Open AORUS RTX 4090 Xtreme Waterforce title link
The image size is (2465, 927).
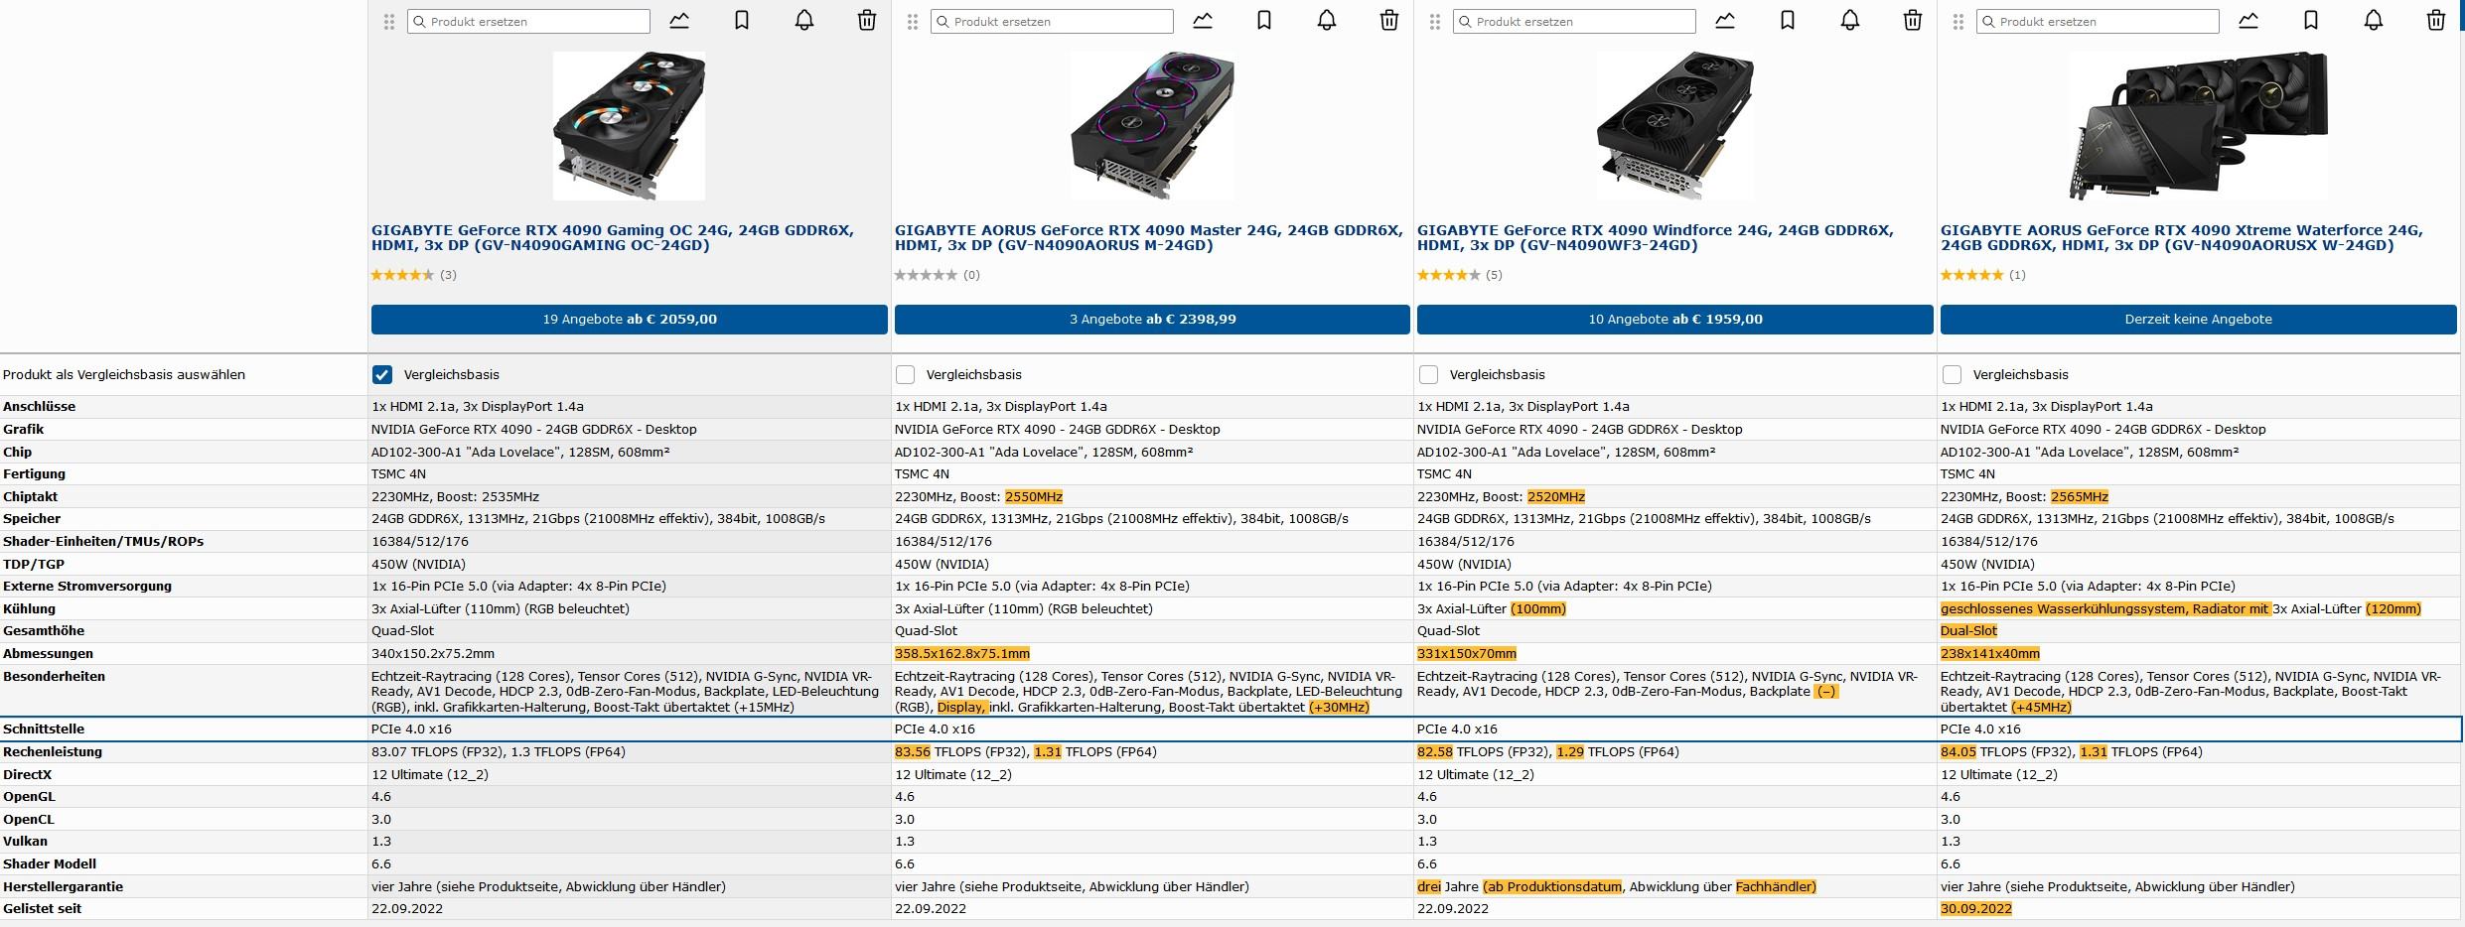[2182, 237]
